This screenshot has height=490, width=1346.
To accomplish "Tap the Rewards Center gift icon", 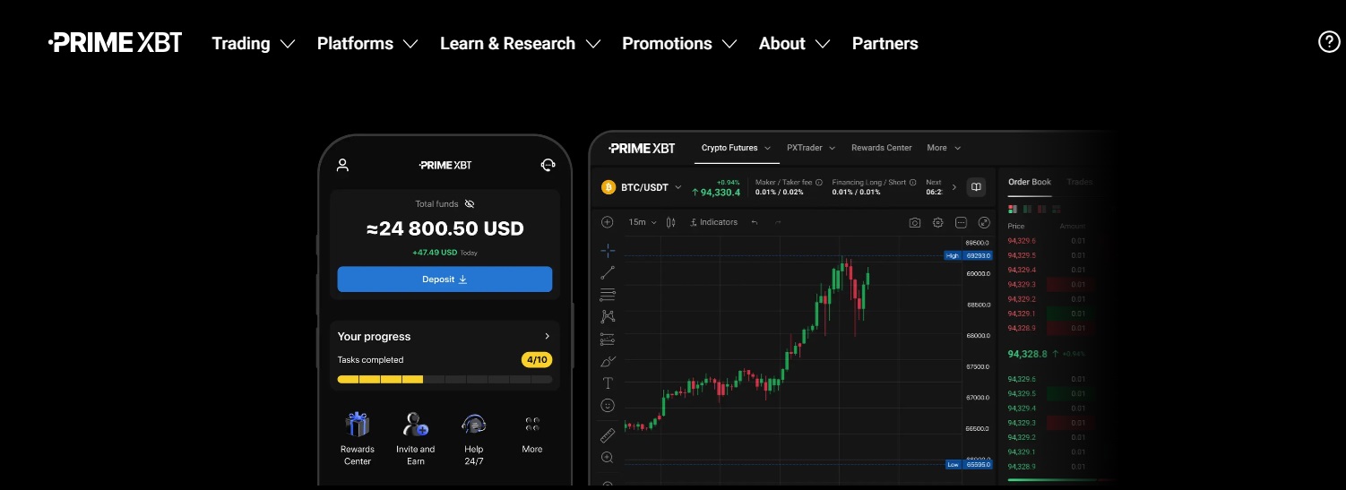I will (x=358, y=424).
